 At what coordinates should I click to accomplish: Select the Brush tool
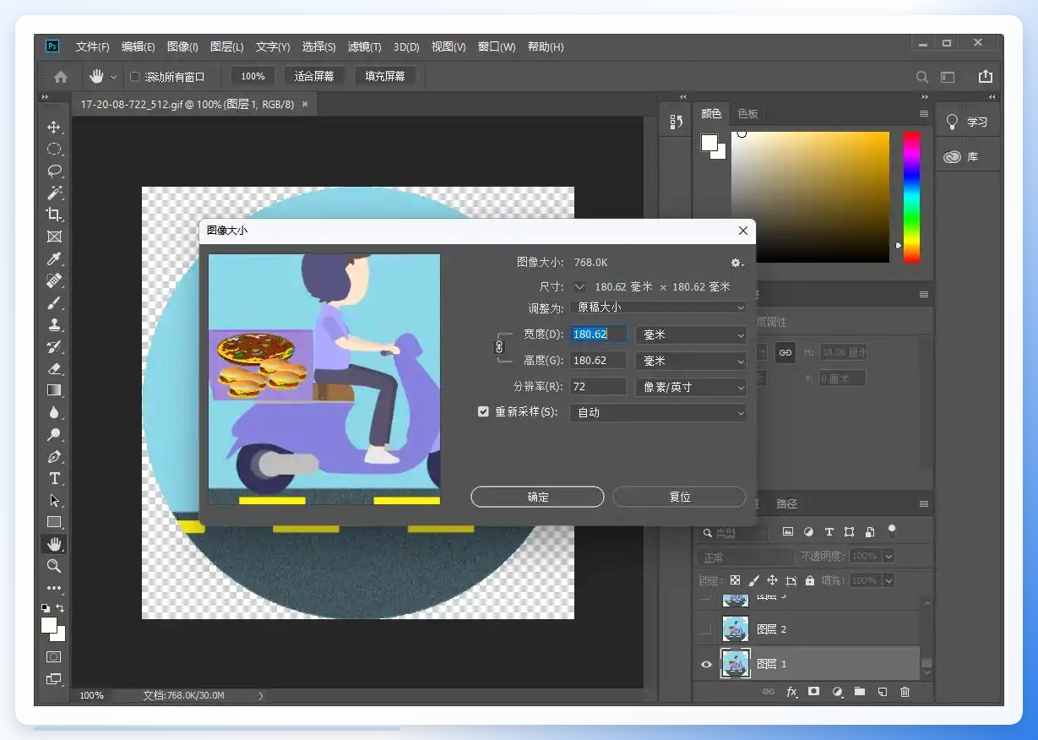[x=54, y=302]
